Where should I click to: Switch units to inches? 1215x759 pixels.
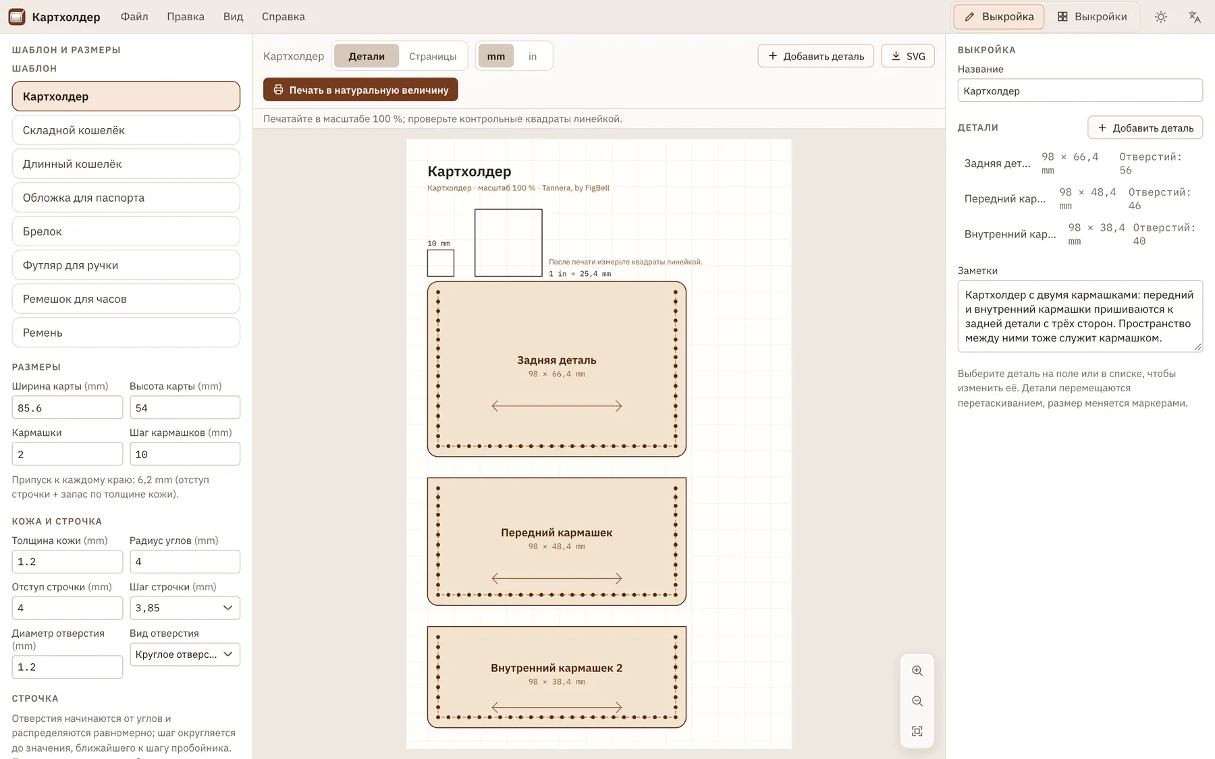point(533,56)
